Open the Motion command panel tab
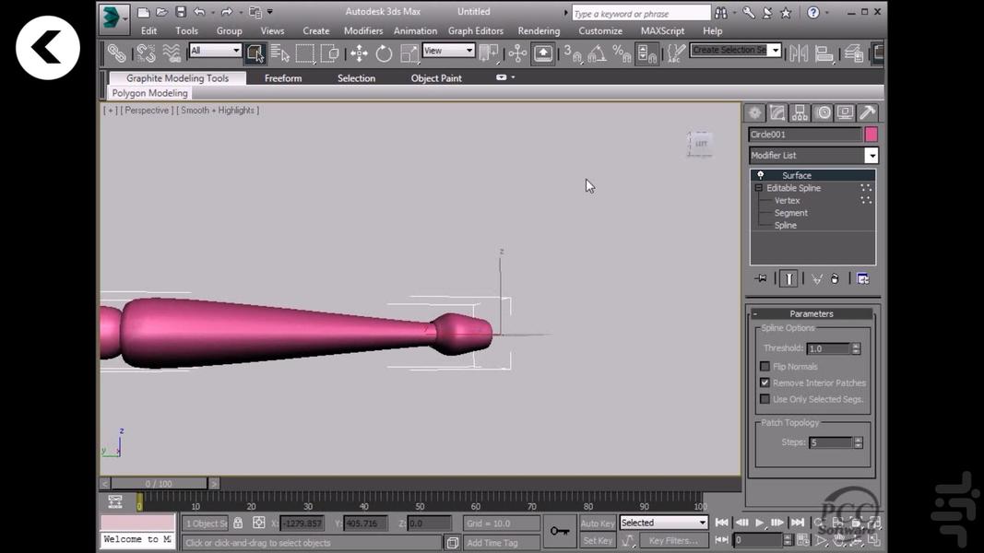The image size is (984, 553). [823, 112]
